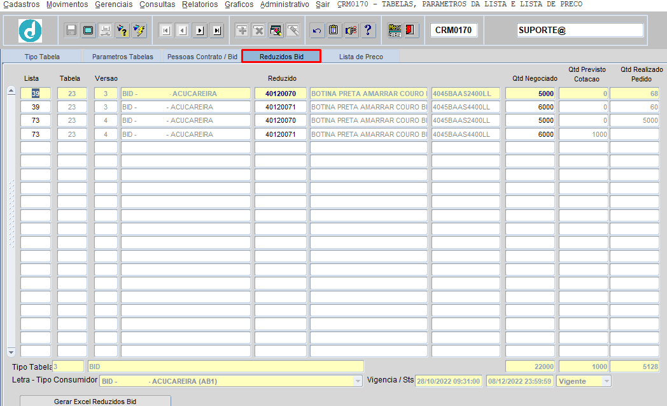The image size is (667, 406).
Task: Select the Reduzidos Bid tab
Action: coord(281,57)
